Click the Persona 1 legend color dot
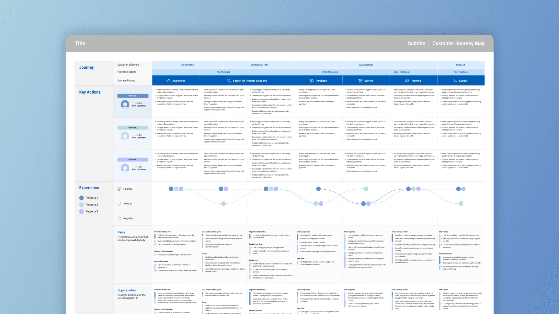Image resolution: width=559 pixels, height=314 pixels. (x=82, y=198)
